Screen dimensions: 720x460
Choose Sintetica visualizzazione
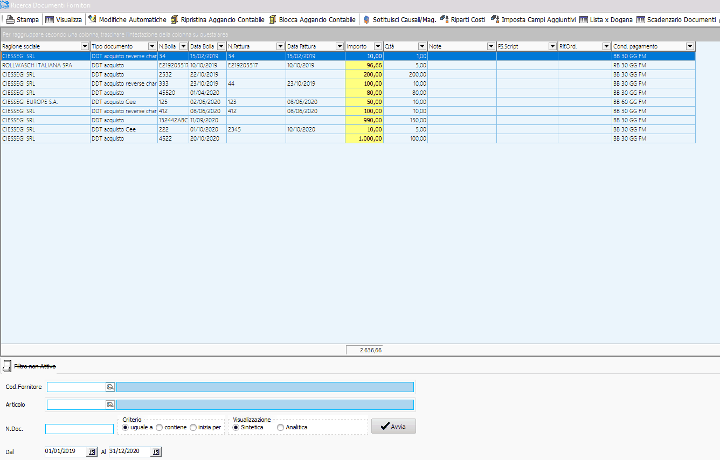pyautogui.click(x=236, y=427)
